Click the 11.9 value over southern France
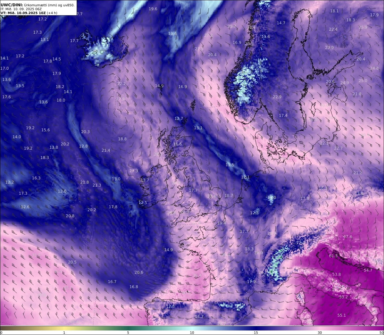This screenshot has width=384, height=335. point(251,282)
